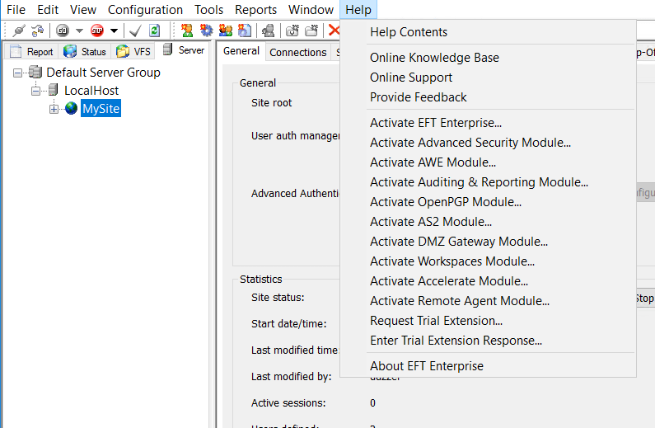The width and height of the screenshot is (655, 428).
Task: Expand the MySite tree node
Action: click(x=54, y=109)
